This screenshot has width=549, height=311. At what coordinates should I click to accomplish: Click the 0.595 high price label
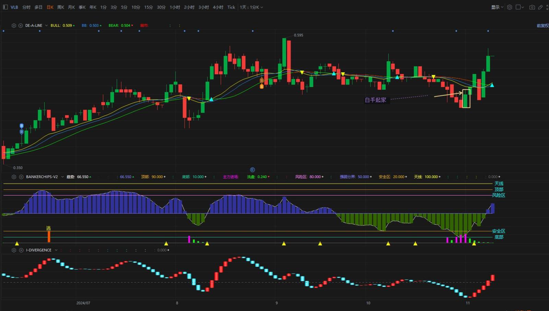click(299, 35)
